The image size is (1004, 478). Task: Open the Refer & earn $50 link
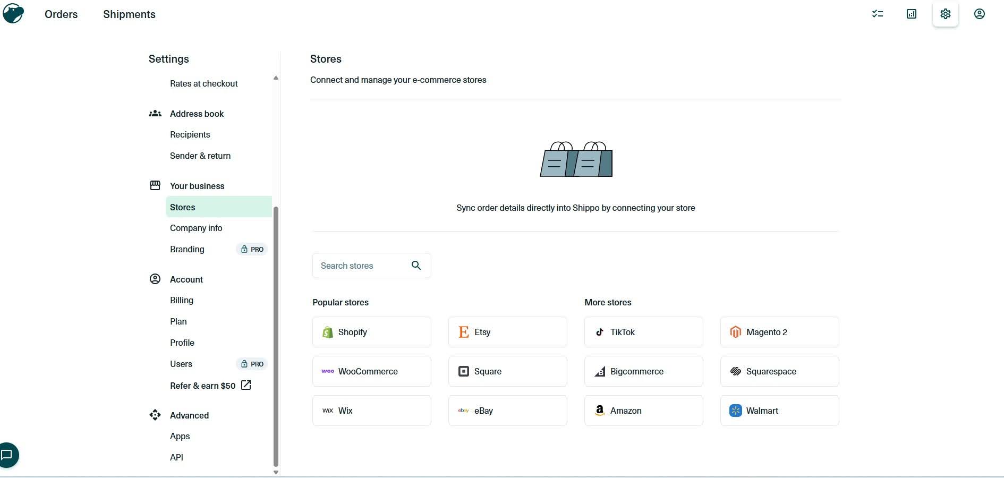202,386
